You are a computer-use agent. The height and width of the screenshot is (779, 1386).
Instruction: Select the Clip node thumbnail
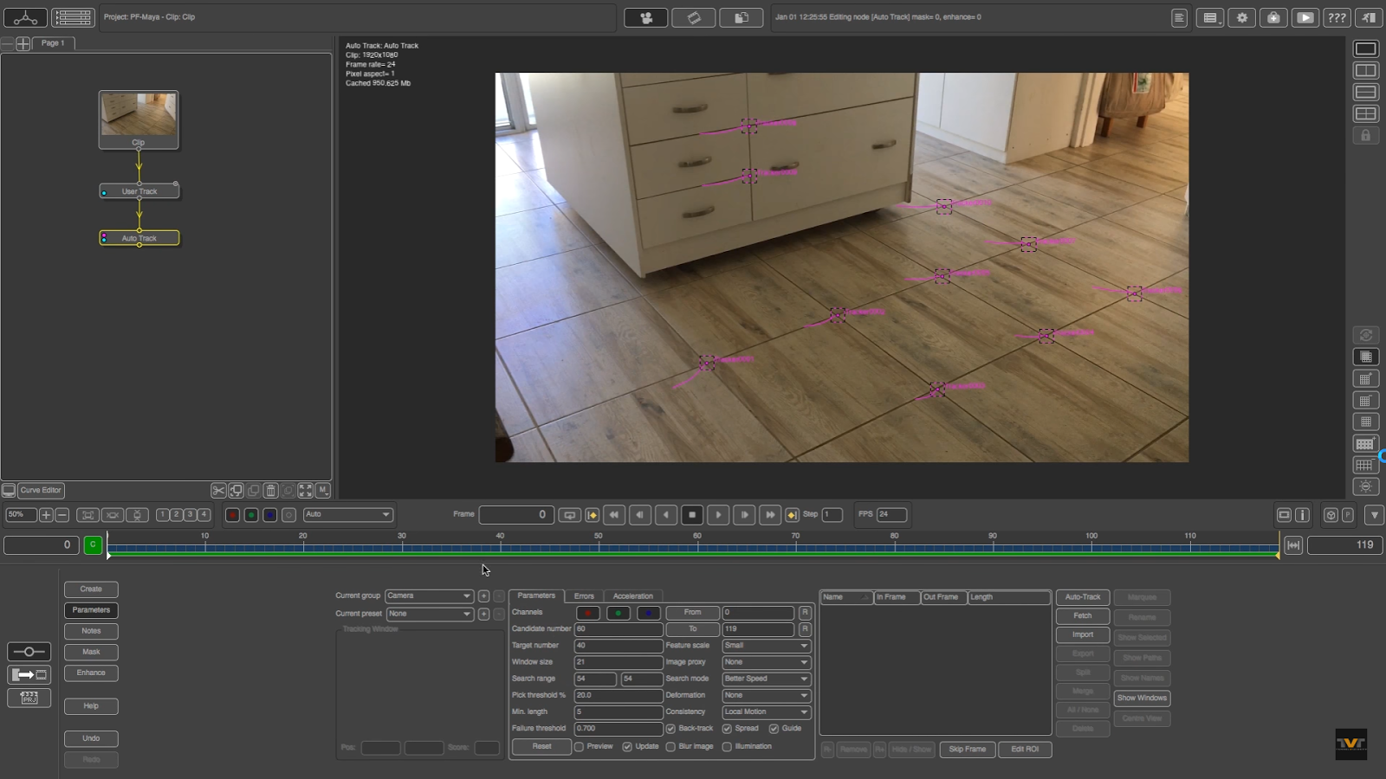[x=139, y=119]
